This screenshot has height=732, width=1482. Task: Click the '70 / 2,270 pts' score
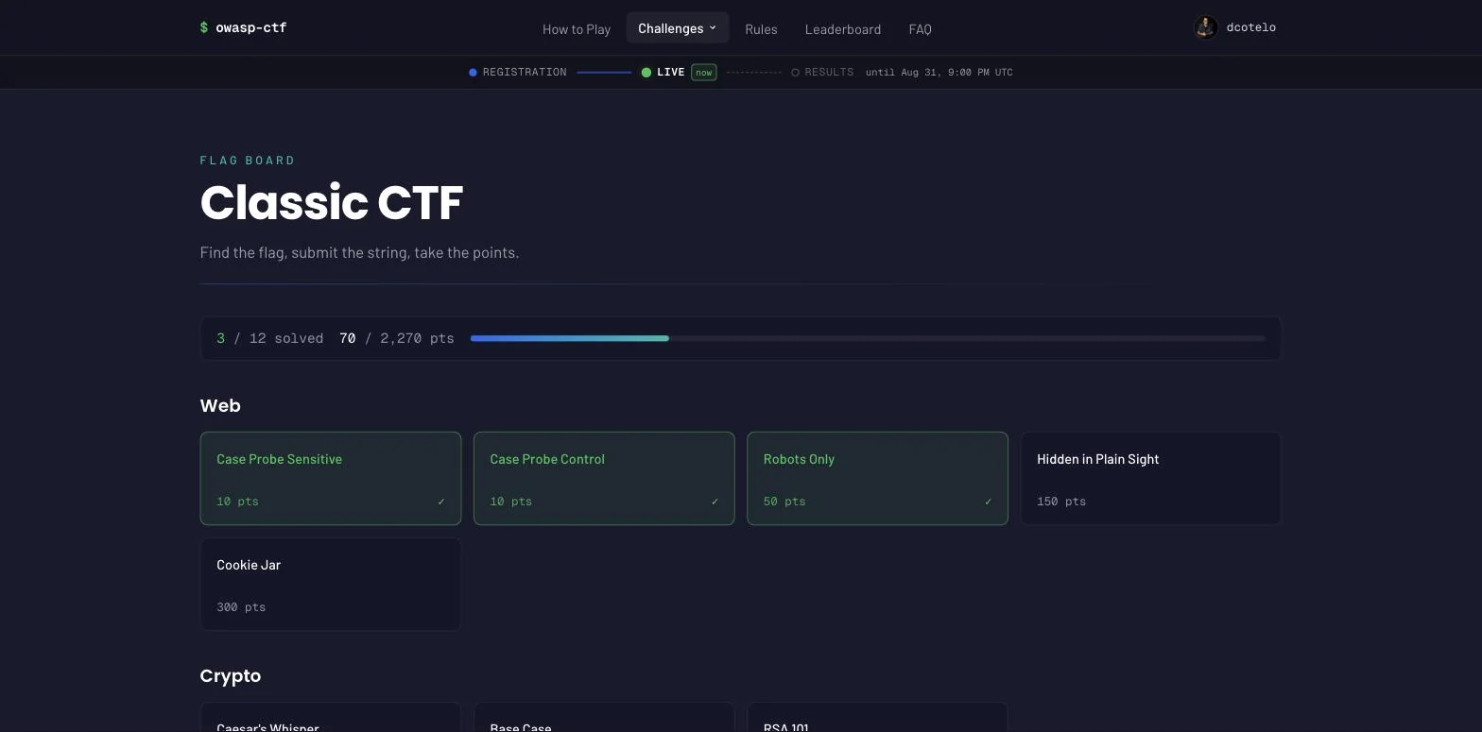click(x=397, y=338)
